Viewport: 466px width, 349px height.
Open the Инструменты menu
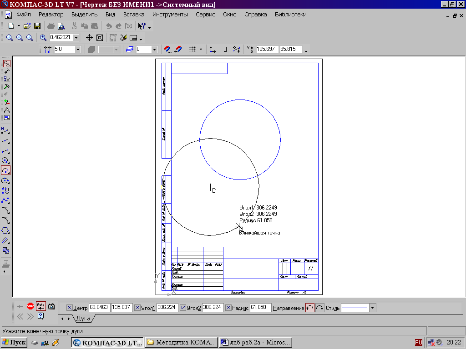coord(170,15)
